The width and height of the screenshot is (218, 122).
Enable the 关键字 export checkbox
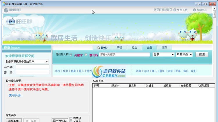click(71, 121)
